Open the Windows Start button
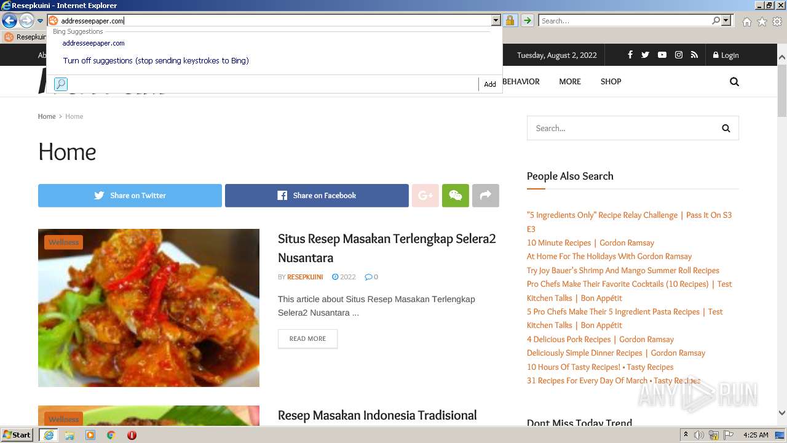Screen dimensions: 787x443 [17, 435]
